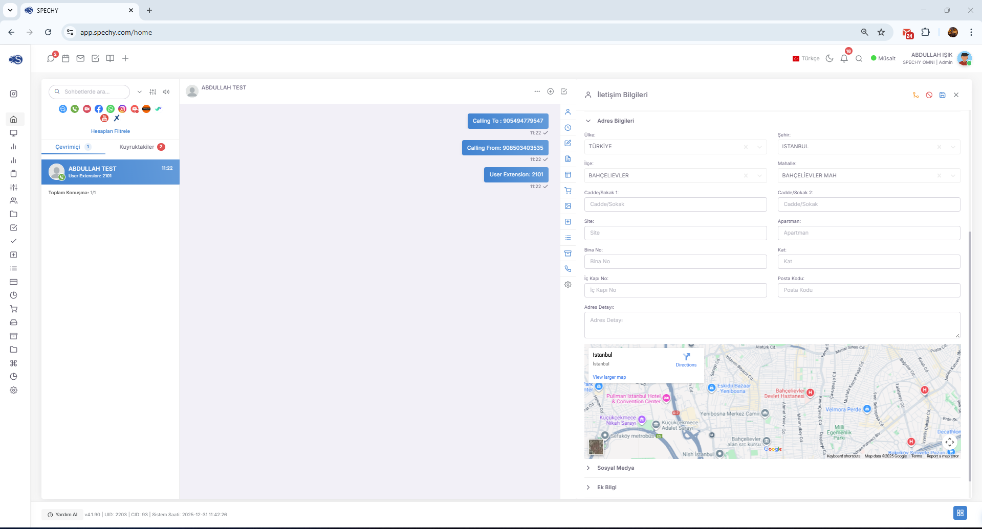Filter by Facebook channel icon
Screen dimensions: 982x529
99,109
